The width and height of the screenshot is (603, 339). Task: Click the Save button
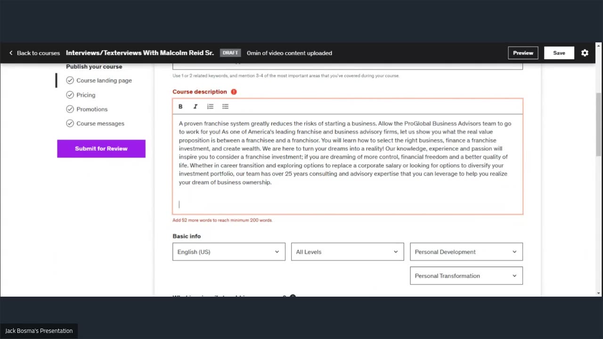tap(559, 53)
